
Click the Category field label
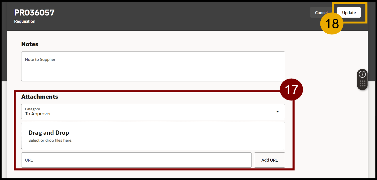point(32,109)
